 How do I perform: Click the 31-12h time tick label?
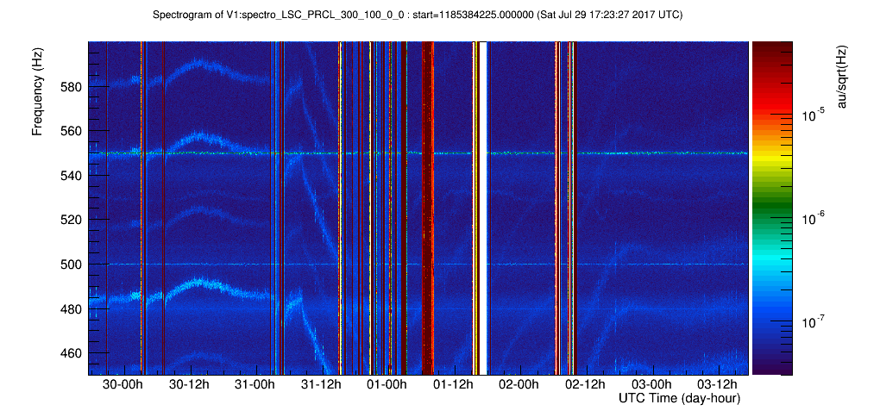coord(323,384)
